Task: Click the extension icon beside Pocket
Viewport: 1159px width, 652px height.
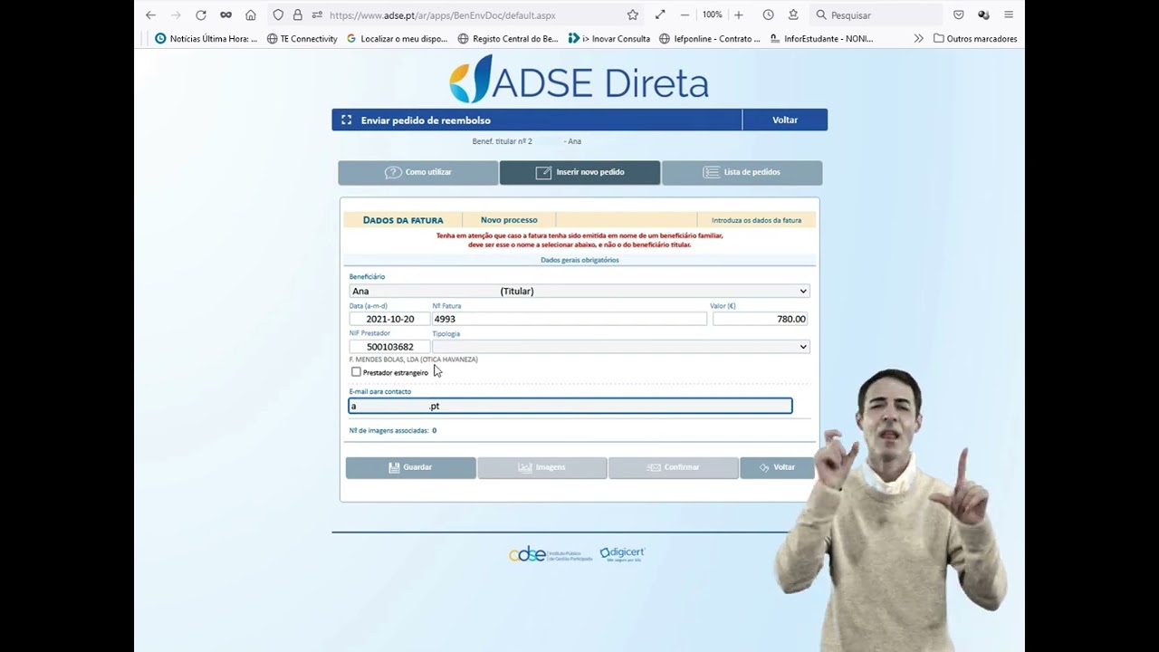Action: point(984,15)
